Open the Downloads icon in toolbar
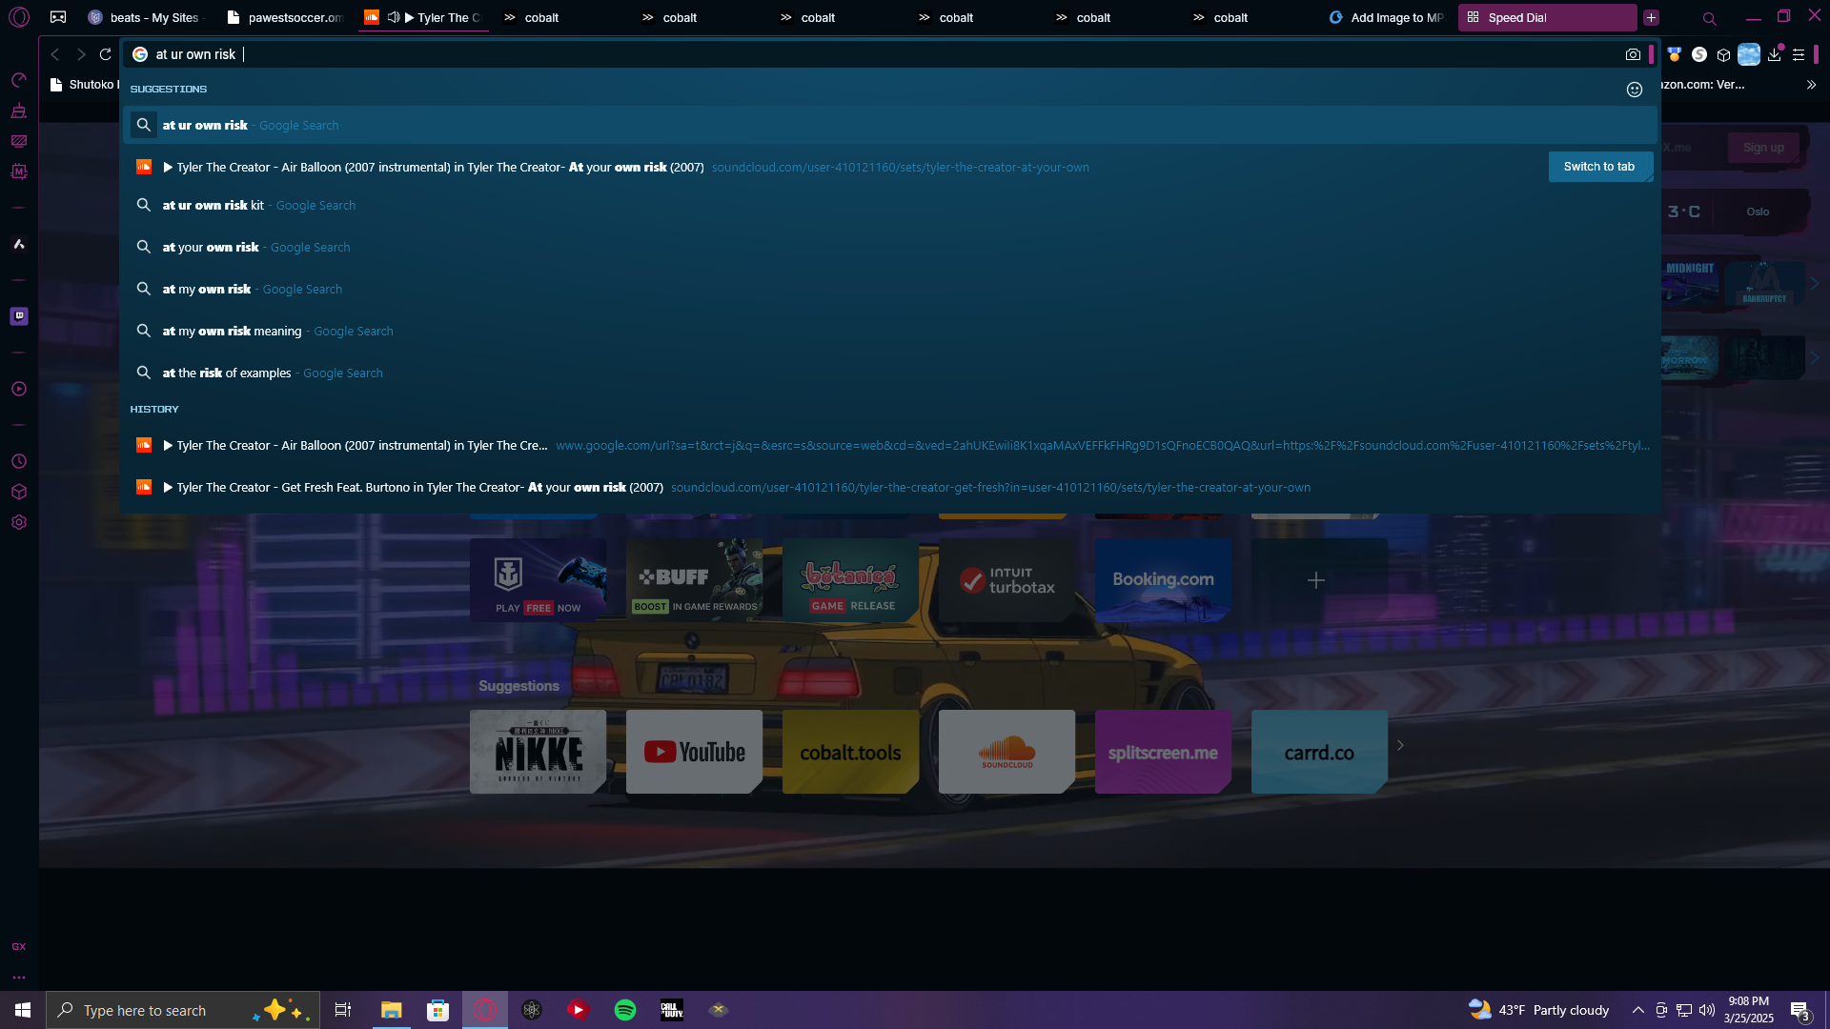This screenshot has height=1029, width=1830. tap(1774, 54)
